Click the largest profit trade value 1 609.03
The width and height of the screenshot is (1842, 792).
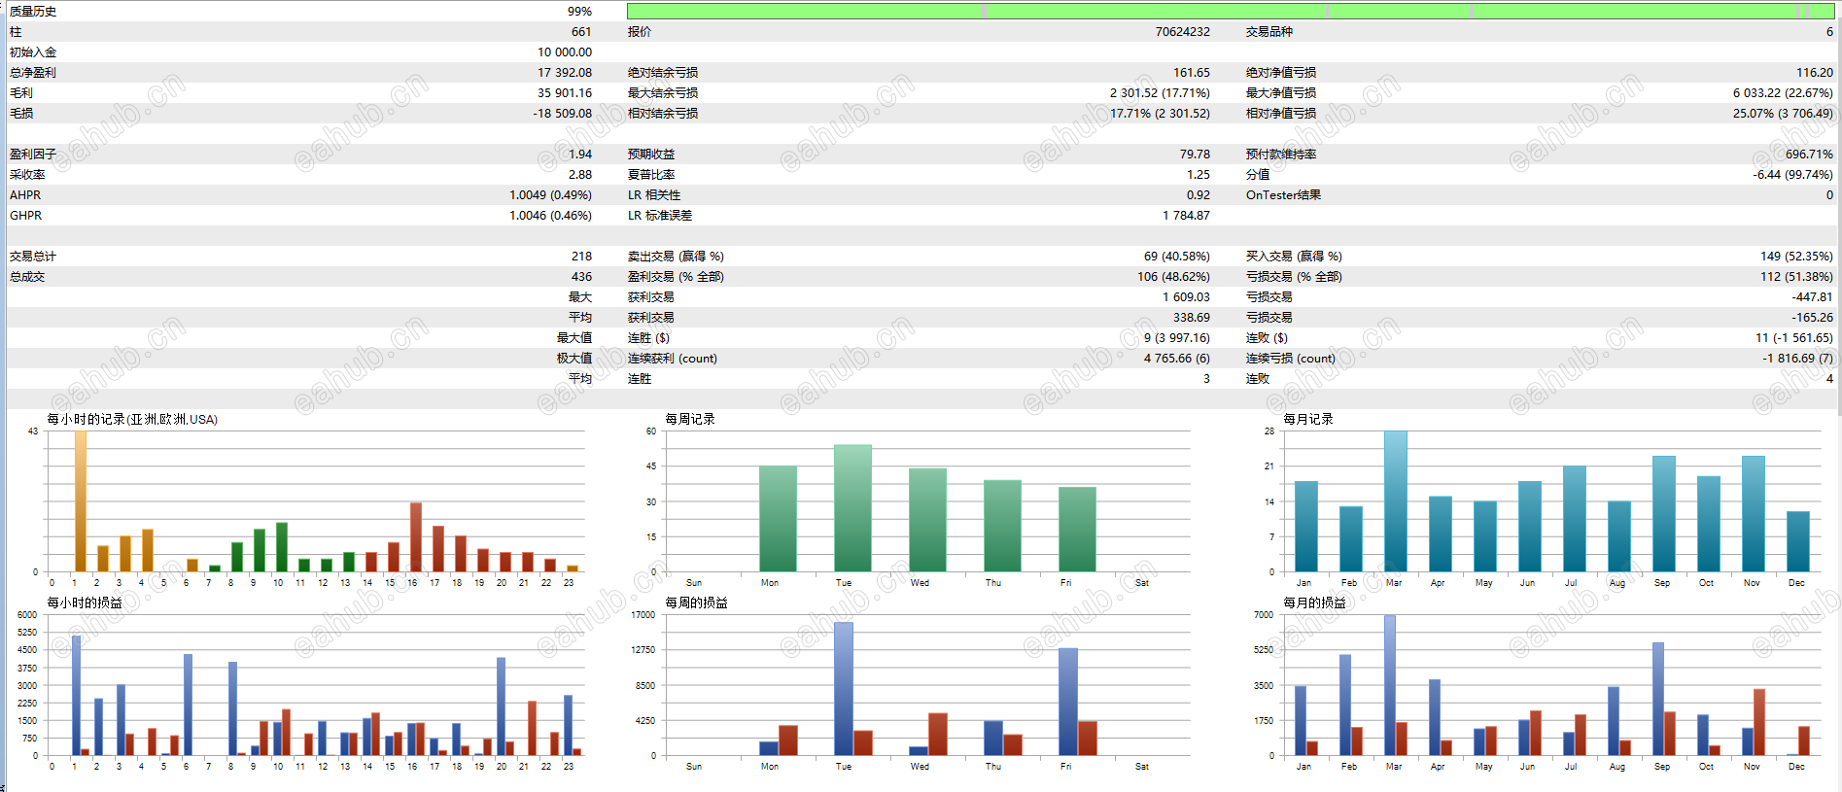pyautogui.click(x=1186, y=297)
